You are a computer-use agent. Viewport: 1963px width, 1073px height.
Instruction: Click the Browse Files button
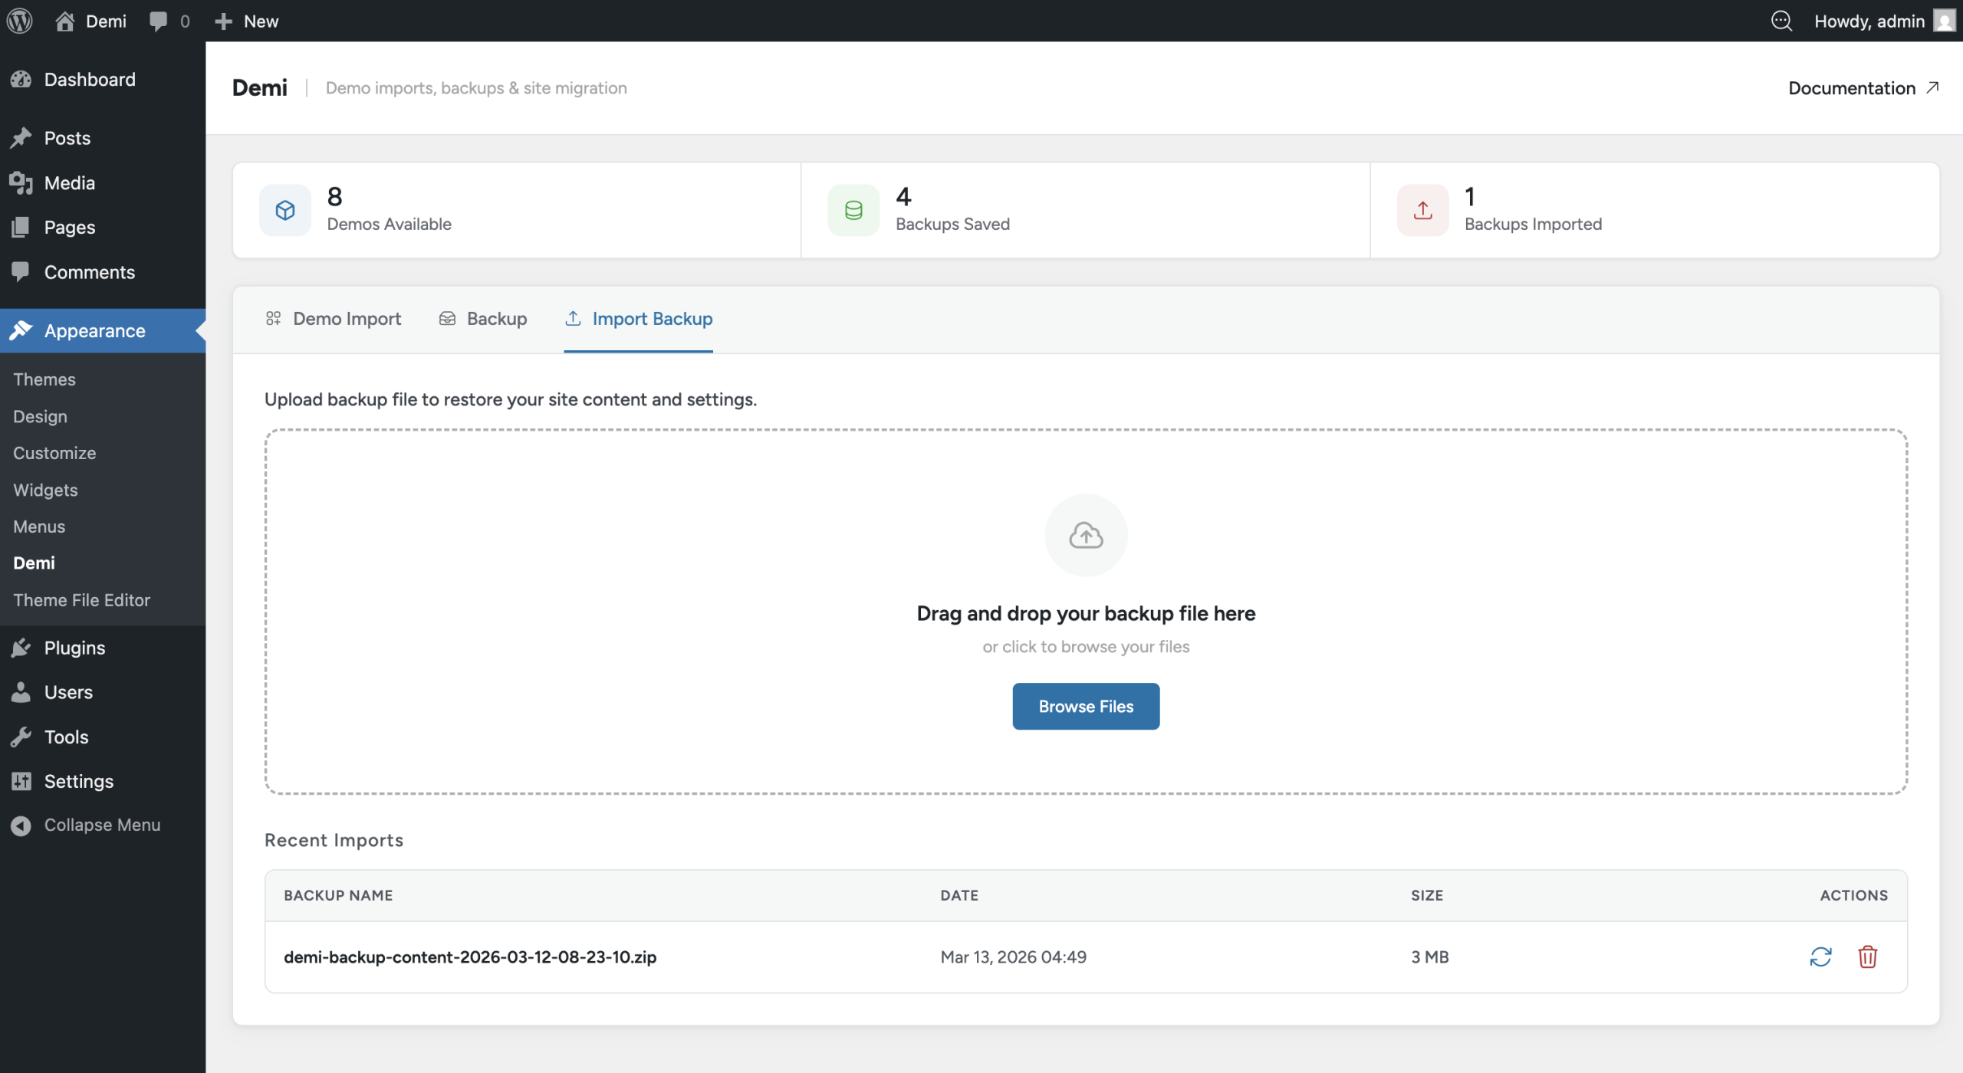[1086, 706]
